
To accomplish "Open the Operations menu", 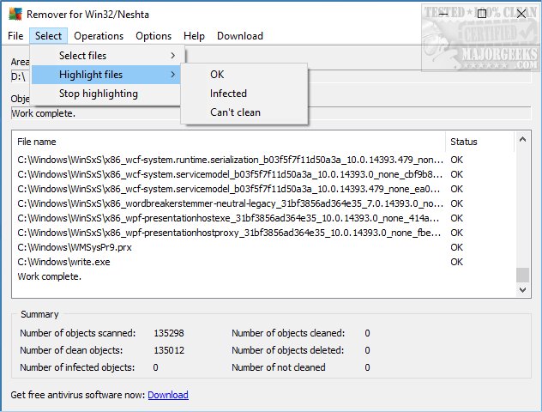I will coord(99,36).
